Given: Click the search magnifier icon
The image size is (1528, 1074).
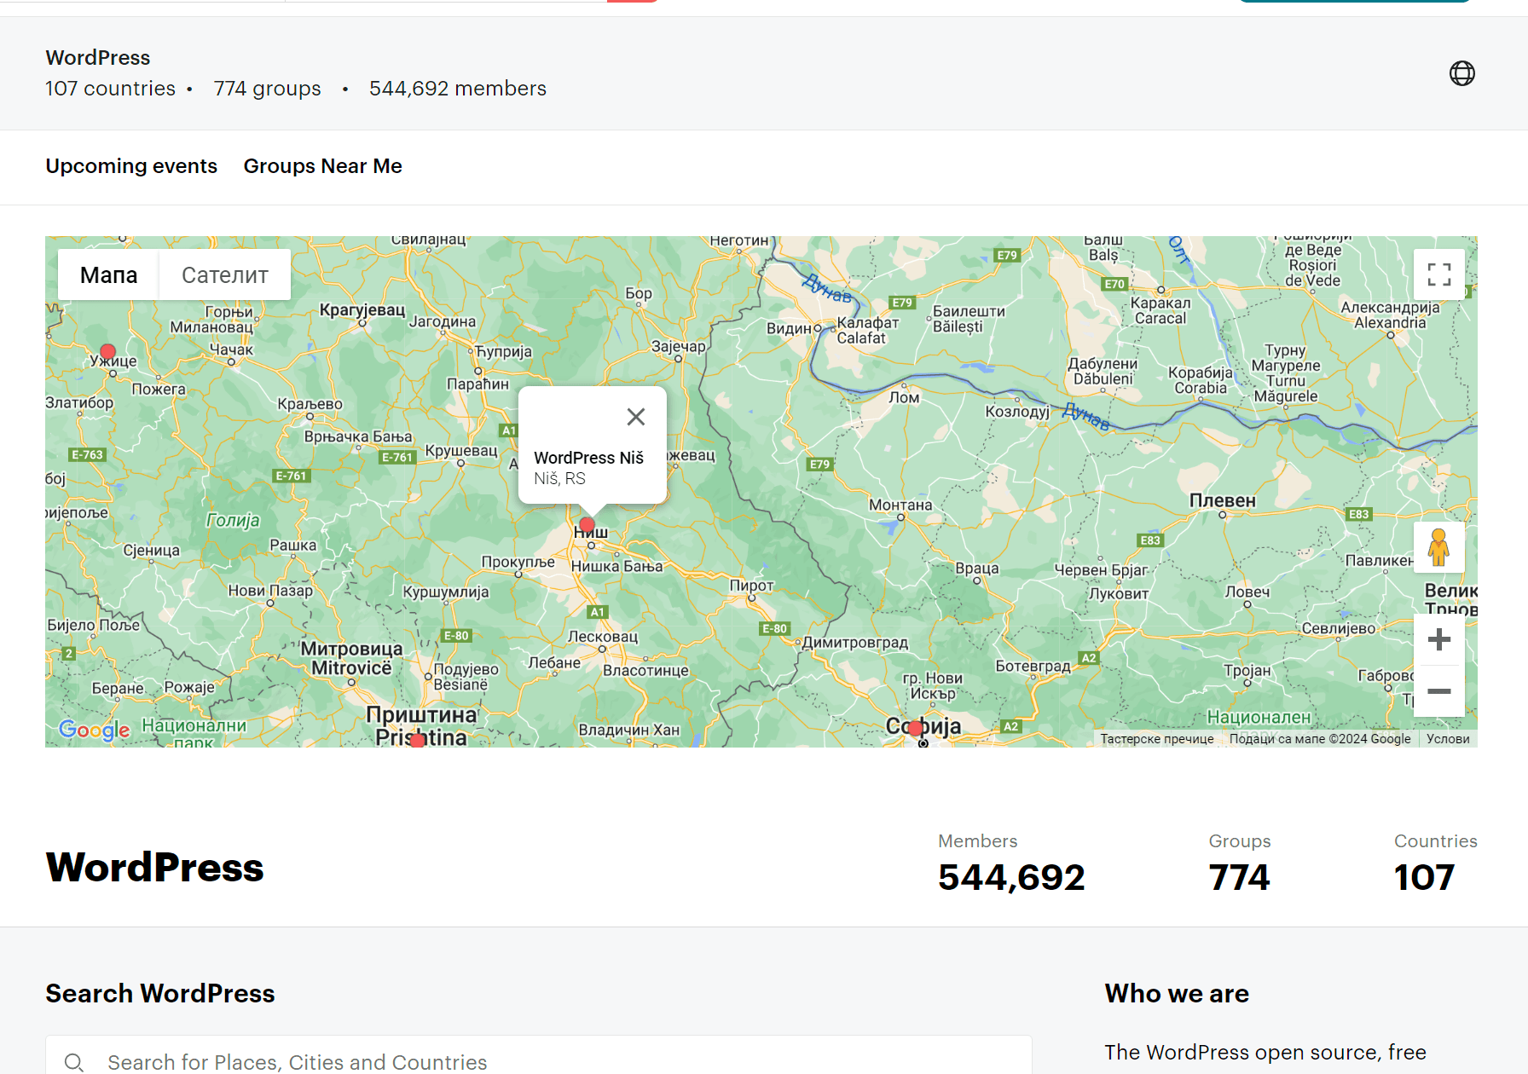Looking at the screenshot, I should coord(74,1062).
